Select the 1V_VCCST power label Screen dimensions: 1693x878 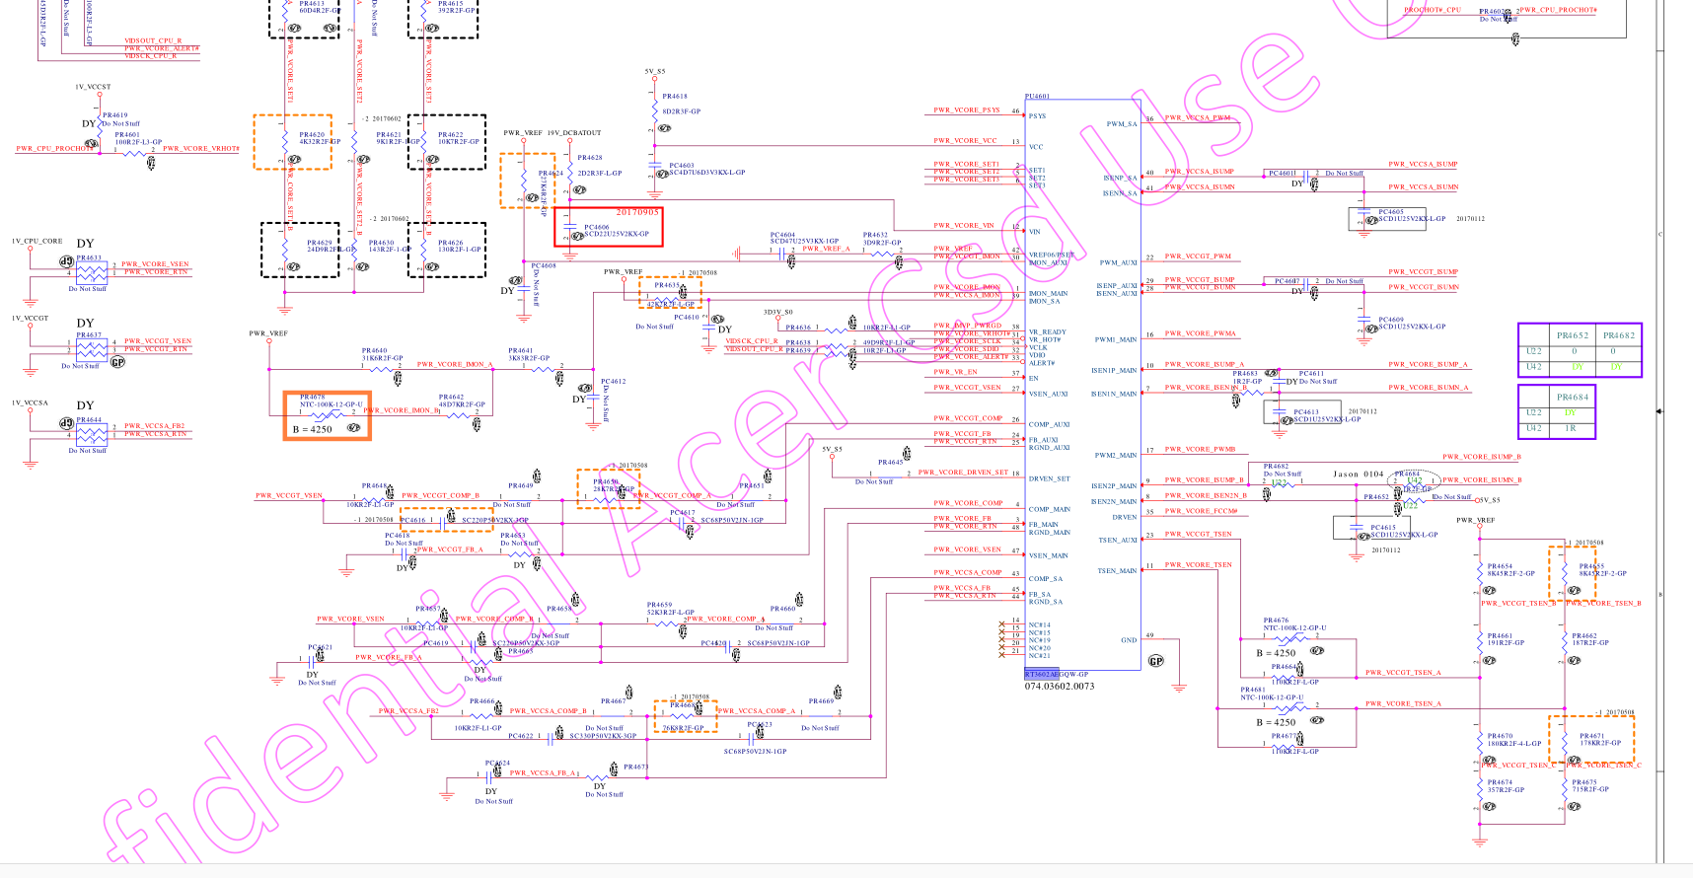93,88
